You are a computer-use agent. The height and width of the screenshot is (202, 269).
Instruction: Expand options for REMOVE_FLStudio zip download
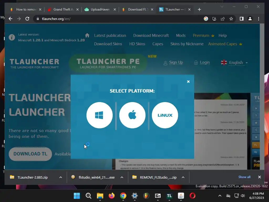[x=183, y=177]
